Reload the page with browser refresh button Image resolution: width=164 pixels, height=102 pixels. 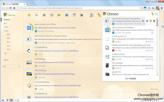(x=11, y=8)
